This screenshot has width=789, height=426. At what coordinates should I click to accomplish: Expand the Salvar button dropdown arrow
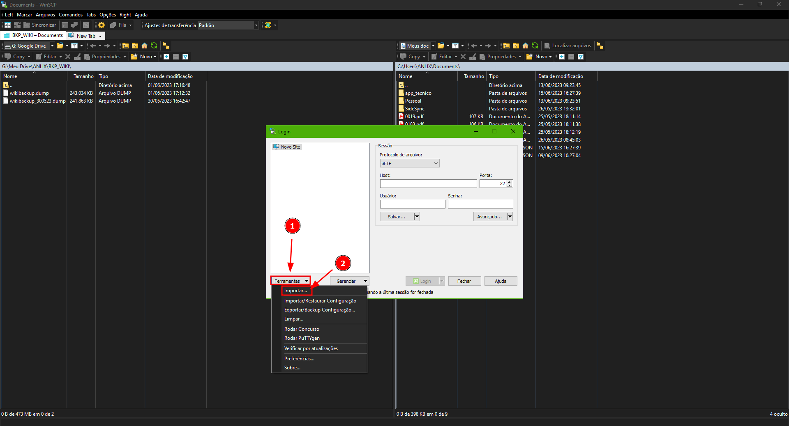click(x=417, y=217)
